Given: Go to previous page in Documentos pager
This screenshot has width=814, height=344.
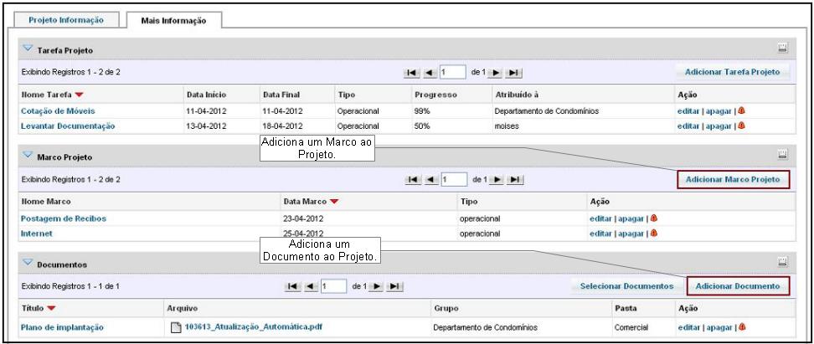Looking at the screenshot, I should click(x=311, y=286).
